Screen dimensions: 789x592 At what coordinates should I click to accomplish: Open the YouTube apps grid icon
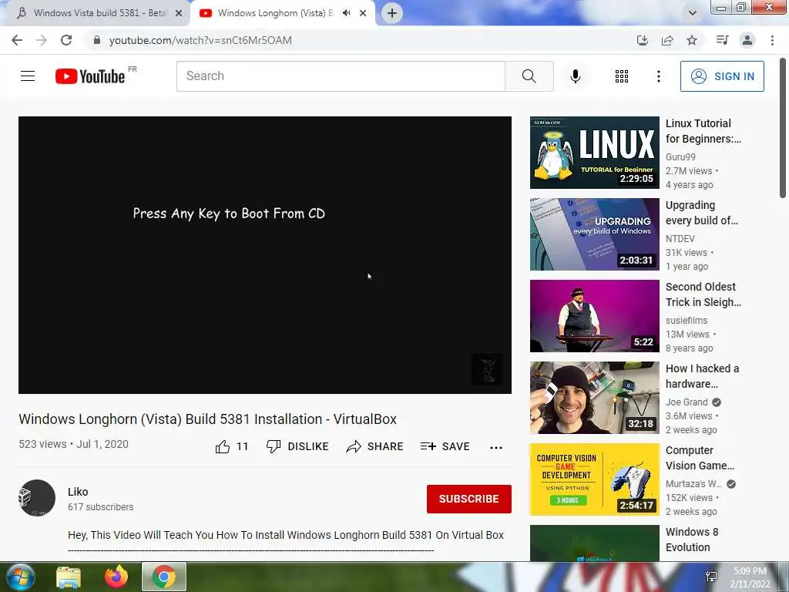click(622, 76)
